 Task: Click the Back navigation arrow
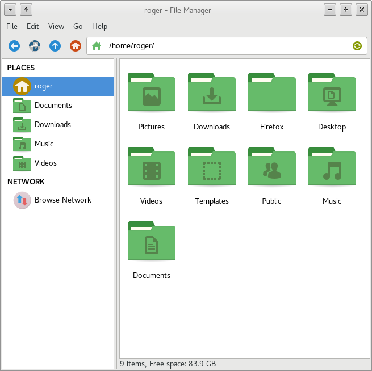(14, 46)
